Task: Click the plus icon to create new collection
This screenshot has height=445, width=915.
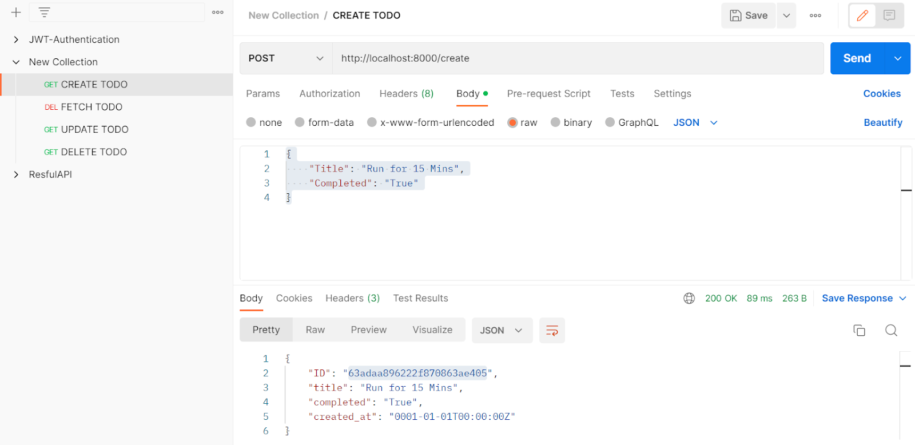Action: pyautogui.click(x=16, y=13)
